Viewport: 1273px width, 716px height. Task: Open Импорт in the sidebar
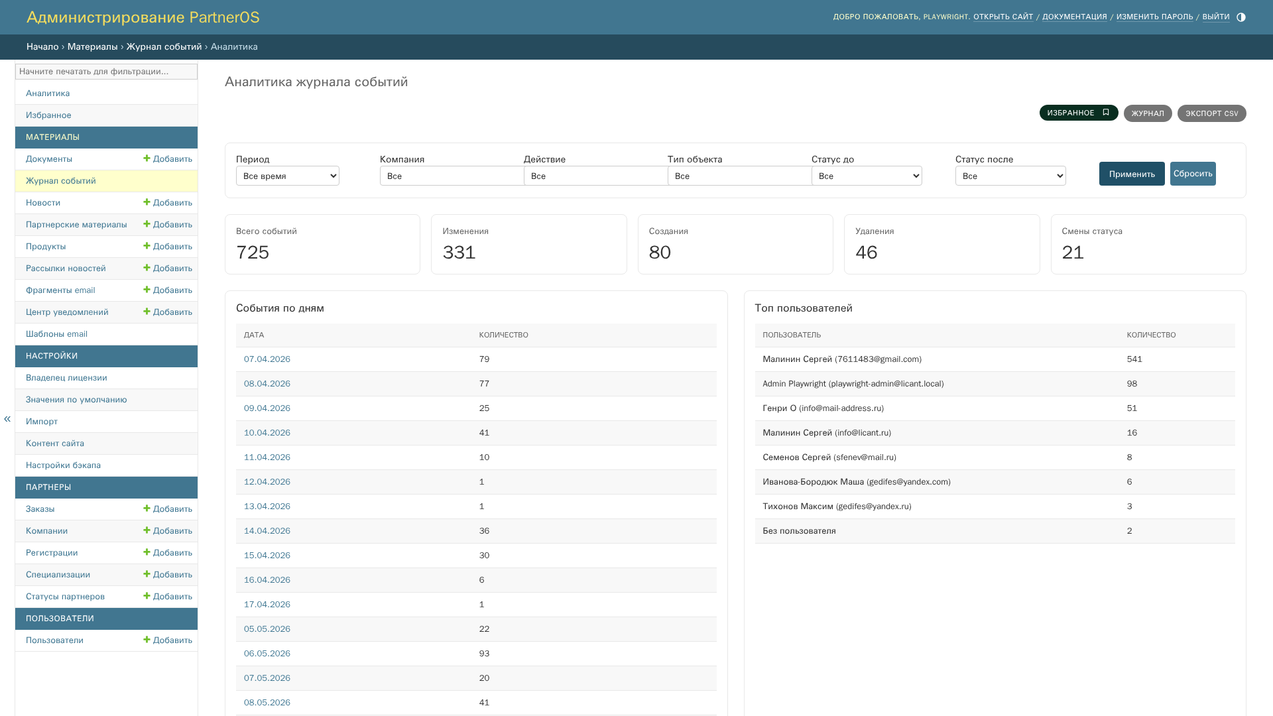pyautogui.click(x=42, y=422)
